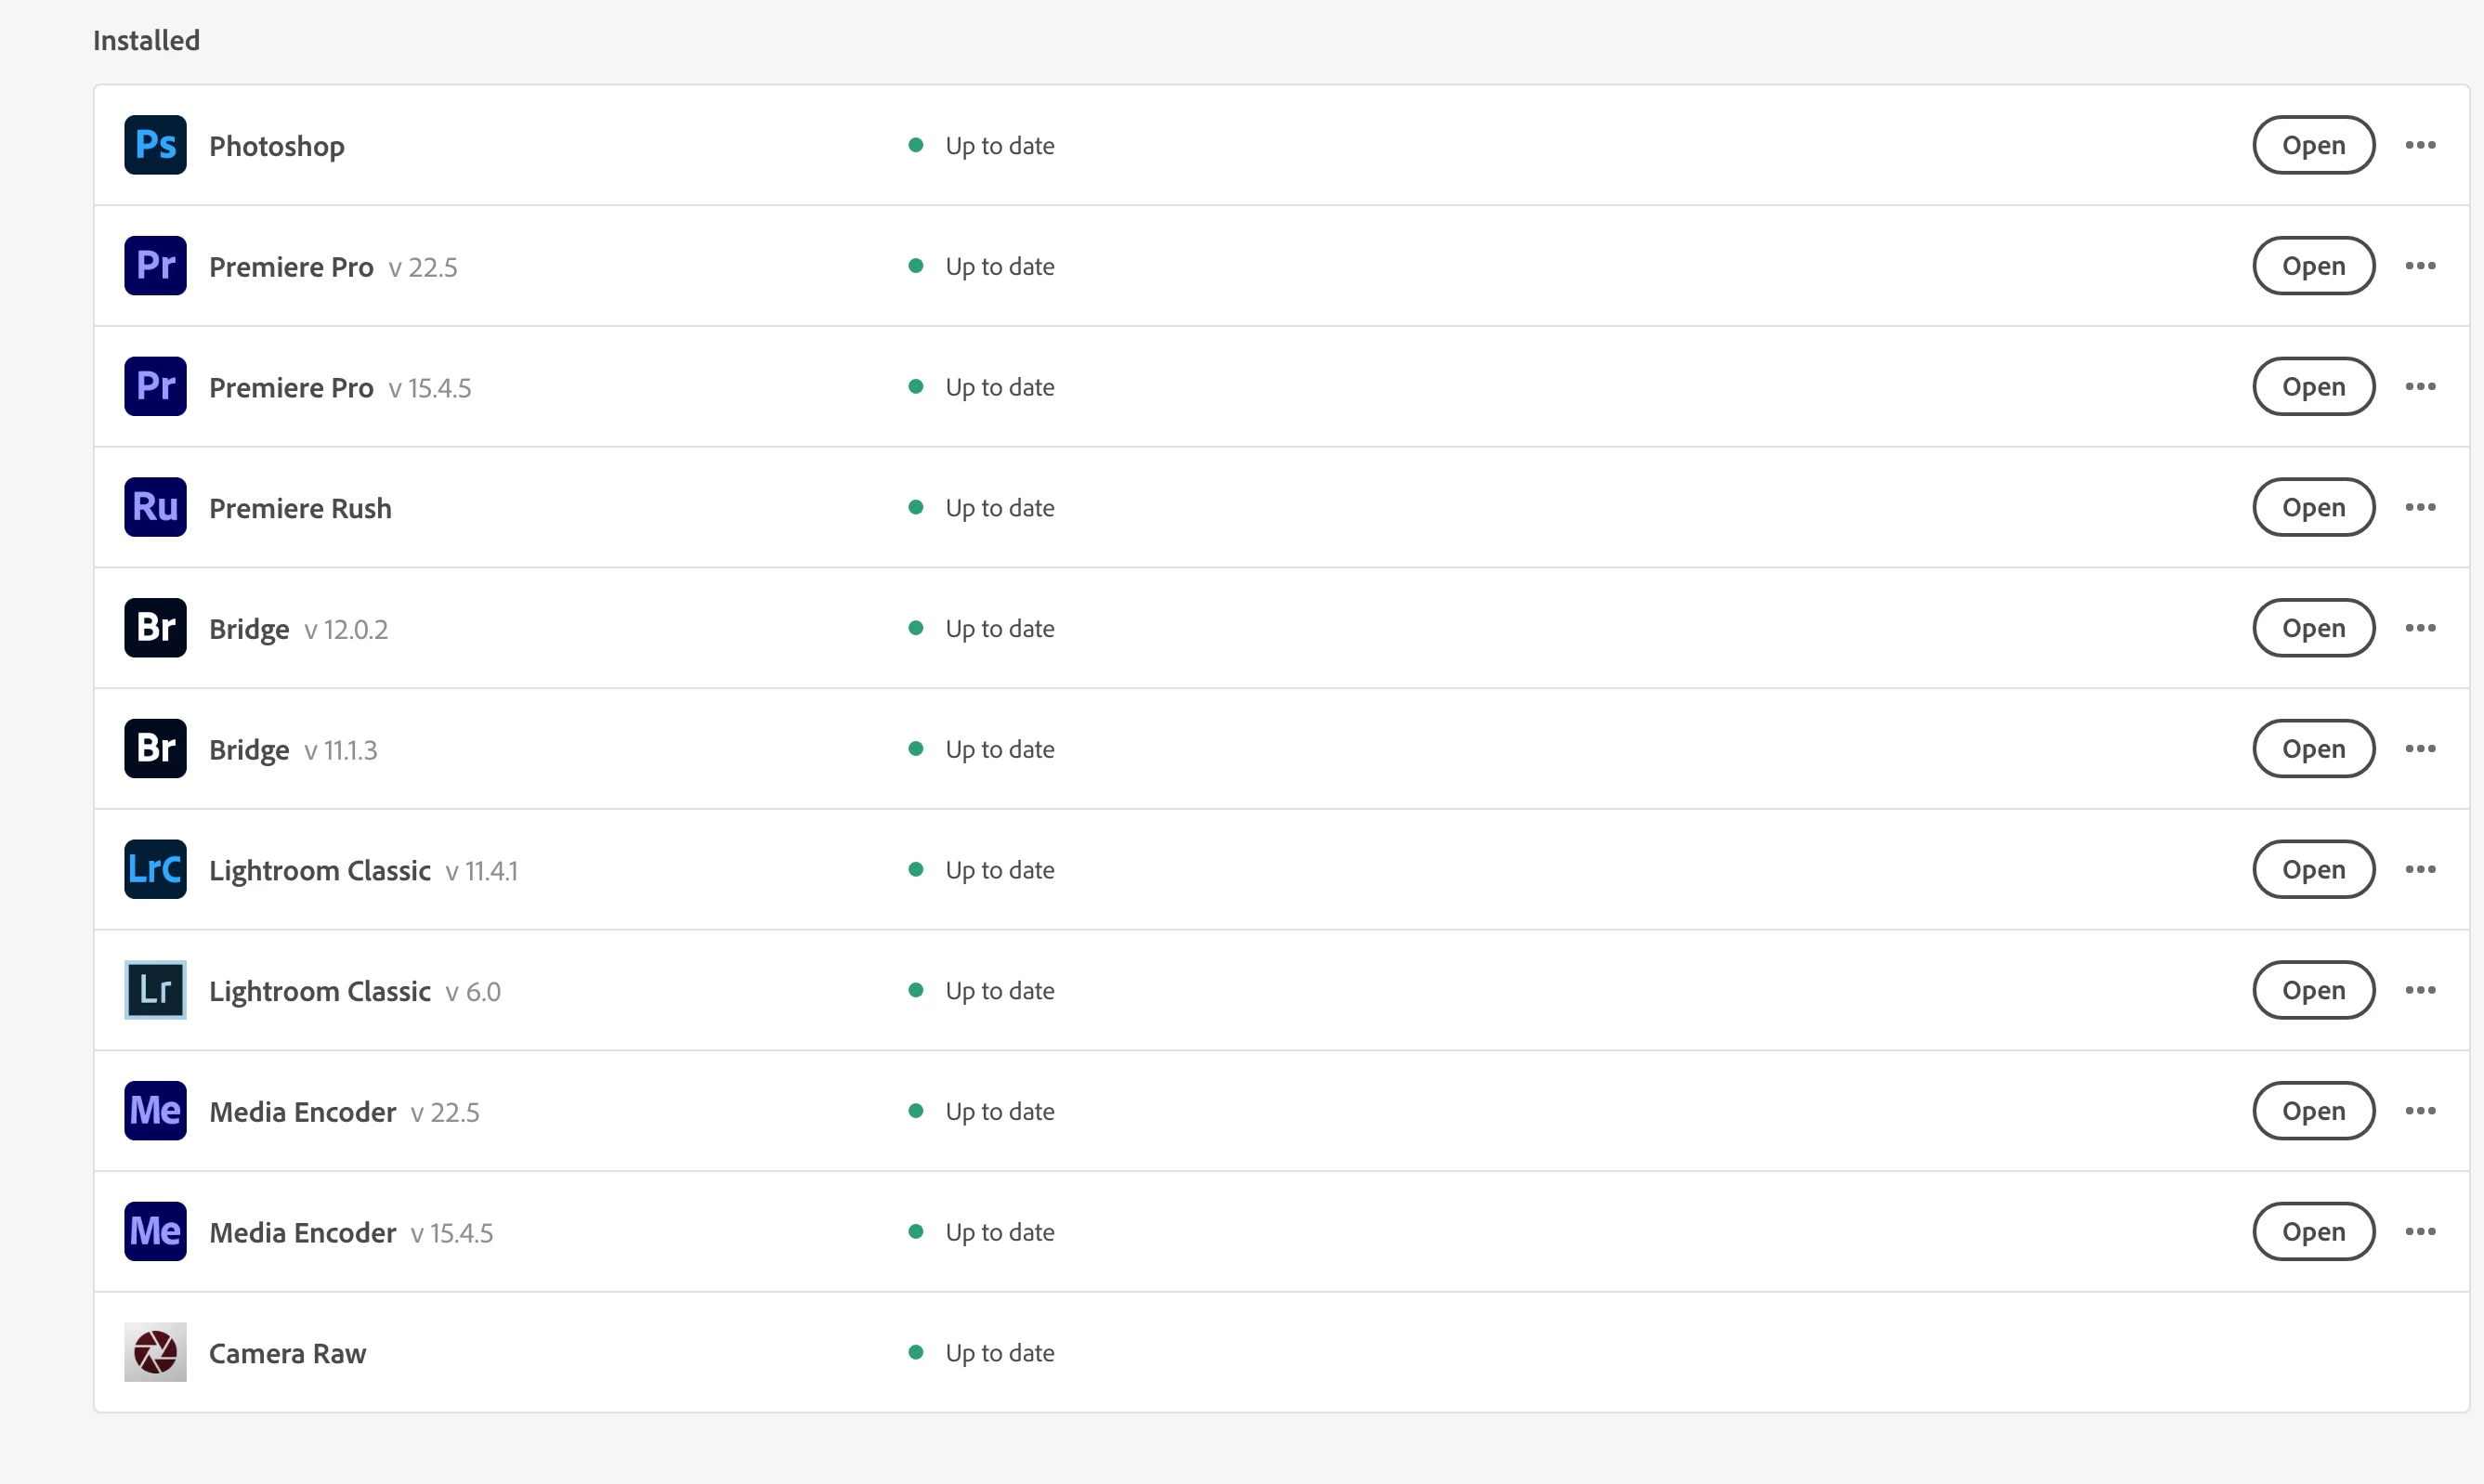This screenshot has width=2484, height=1484.
Task: Show more options for Bridge v 11.1.3
Action: 2420,749
